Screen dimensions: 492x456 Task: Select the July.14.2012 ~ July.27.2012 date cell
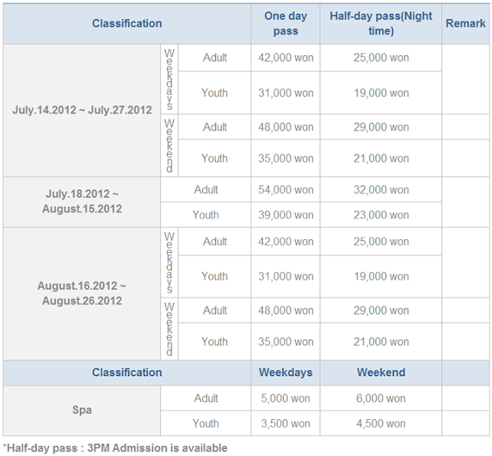point(82,110)
